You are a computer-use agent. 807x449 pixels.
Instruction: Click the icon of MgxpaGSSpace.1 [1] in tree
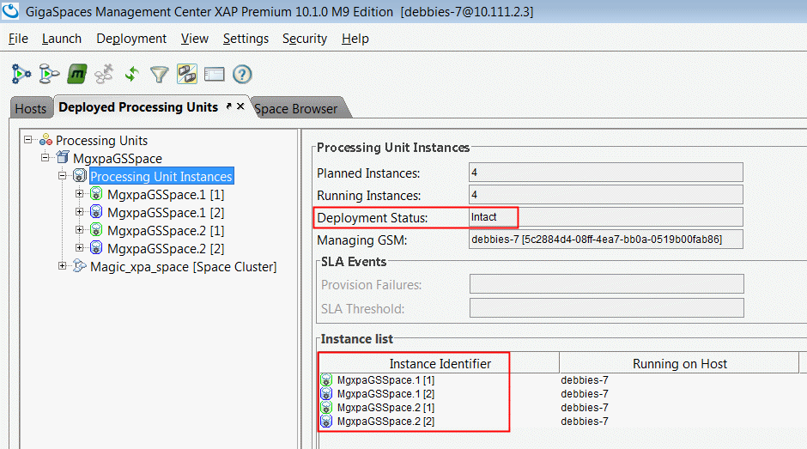96,194
